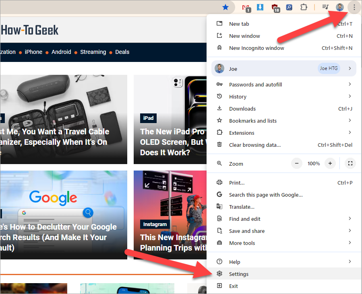Open the Streaming section on How-To Geek

point(93,52)
